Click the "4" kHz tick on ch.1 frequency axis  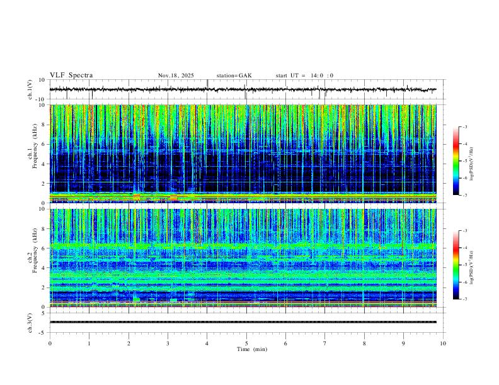tap(44, 164)
